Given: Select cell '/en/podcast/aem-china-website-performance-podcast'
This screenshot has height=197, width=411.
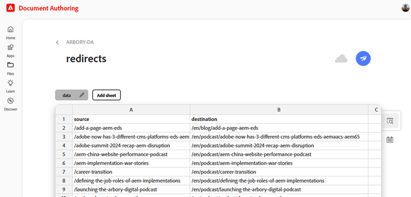Looking at the screenshot, I should point(279,154).
